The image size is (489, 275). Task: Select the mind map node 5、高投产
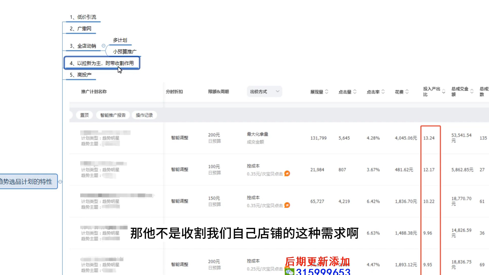pos(80,75)
